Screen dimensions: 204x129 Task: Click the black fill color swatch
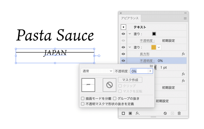coord(154,34)
